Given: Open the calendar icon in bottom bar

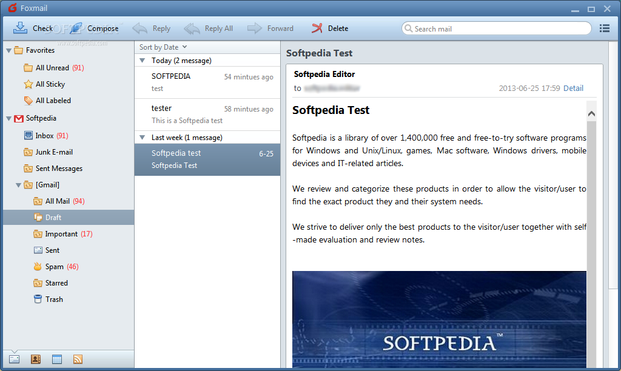Looking at the screenshot, I should pos(57,359).
